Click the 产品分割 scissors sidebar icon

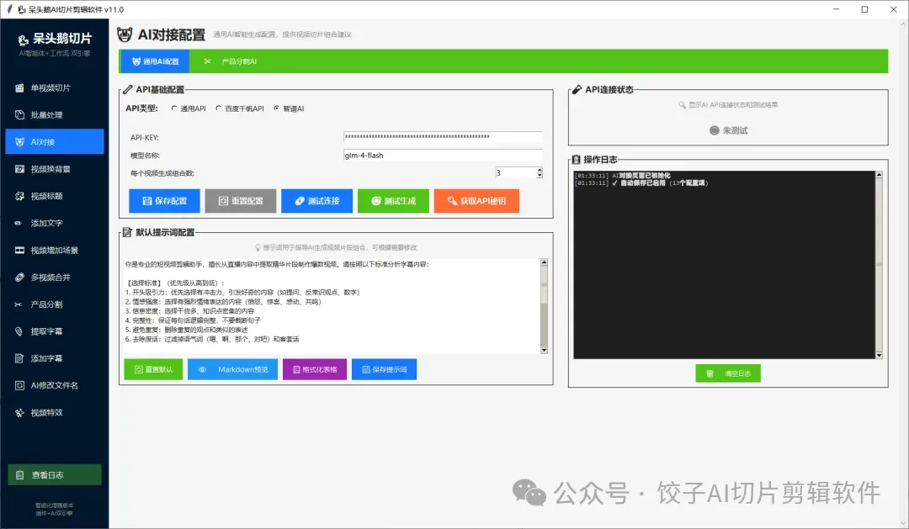19,304
